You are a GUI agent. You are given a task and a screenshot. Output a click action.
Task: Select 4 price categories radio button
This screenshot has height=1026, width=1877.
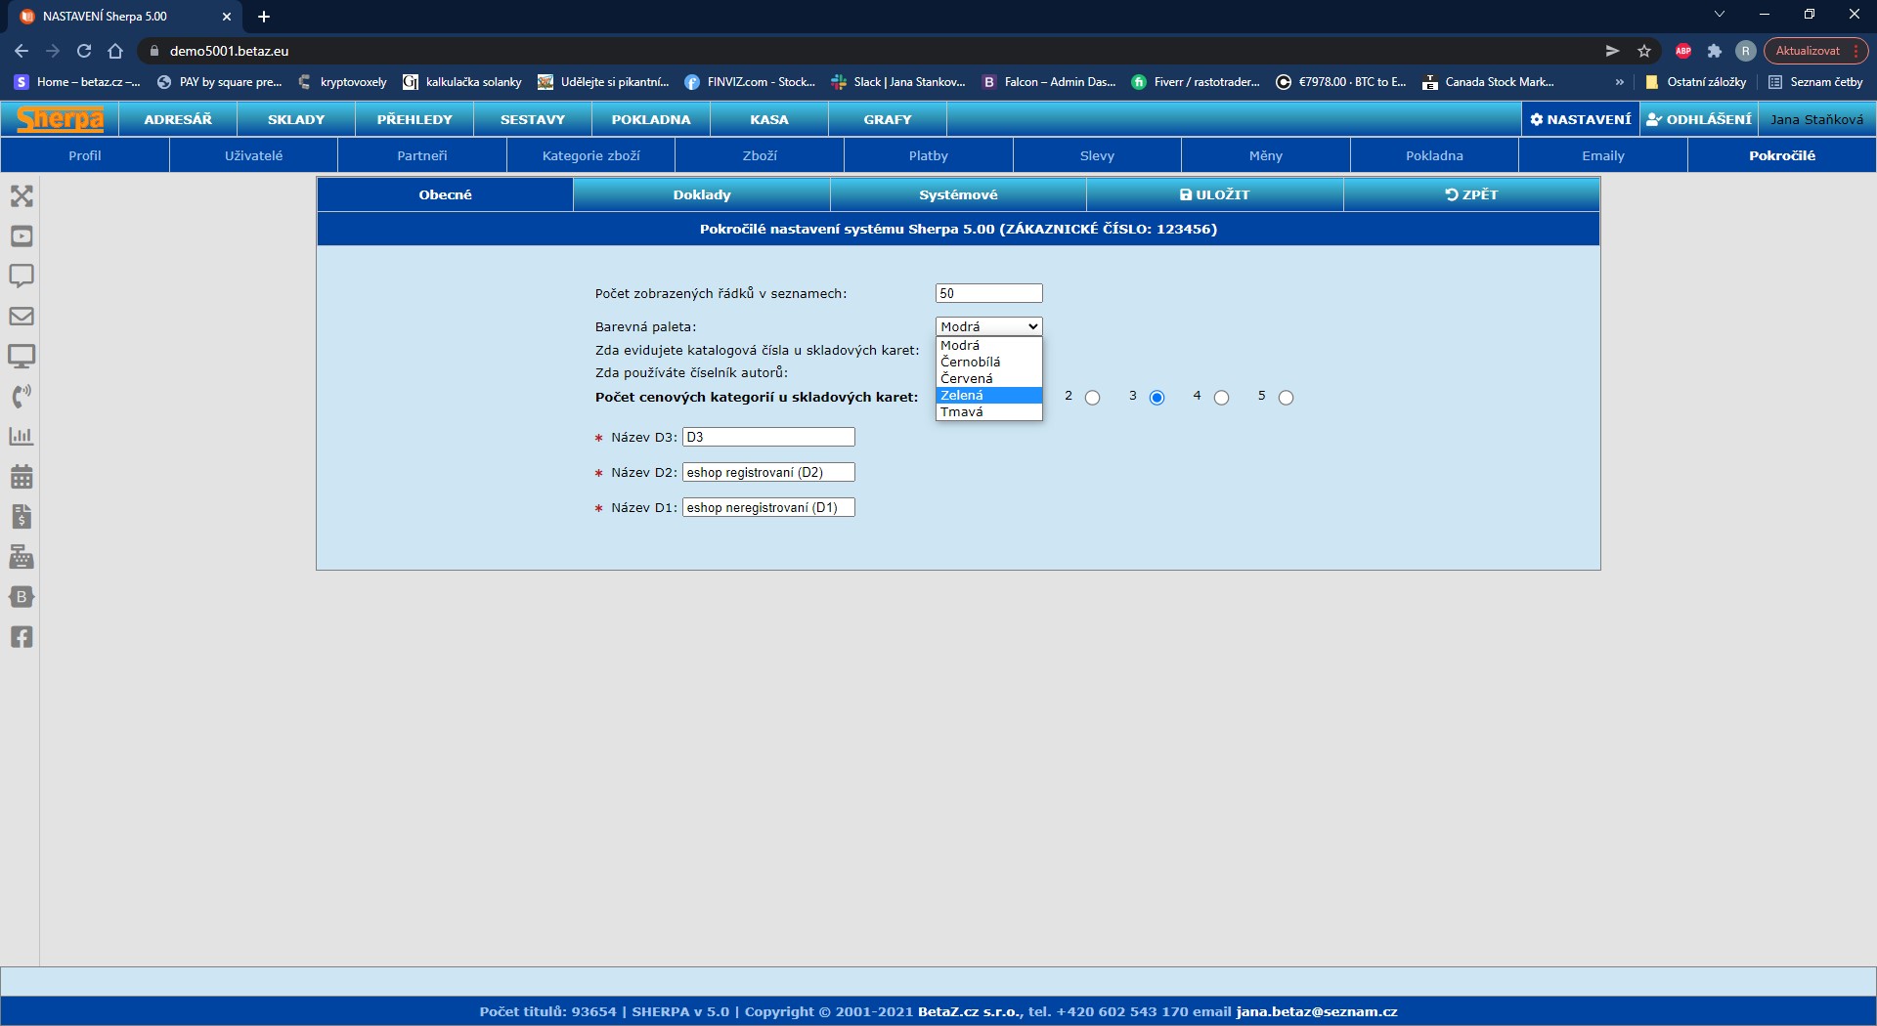click(x=1221, y=398)
